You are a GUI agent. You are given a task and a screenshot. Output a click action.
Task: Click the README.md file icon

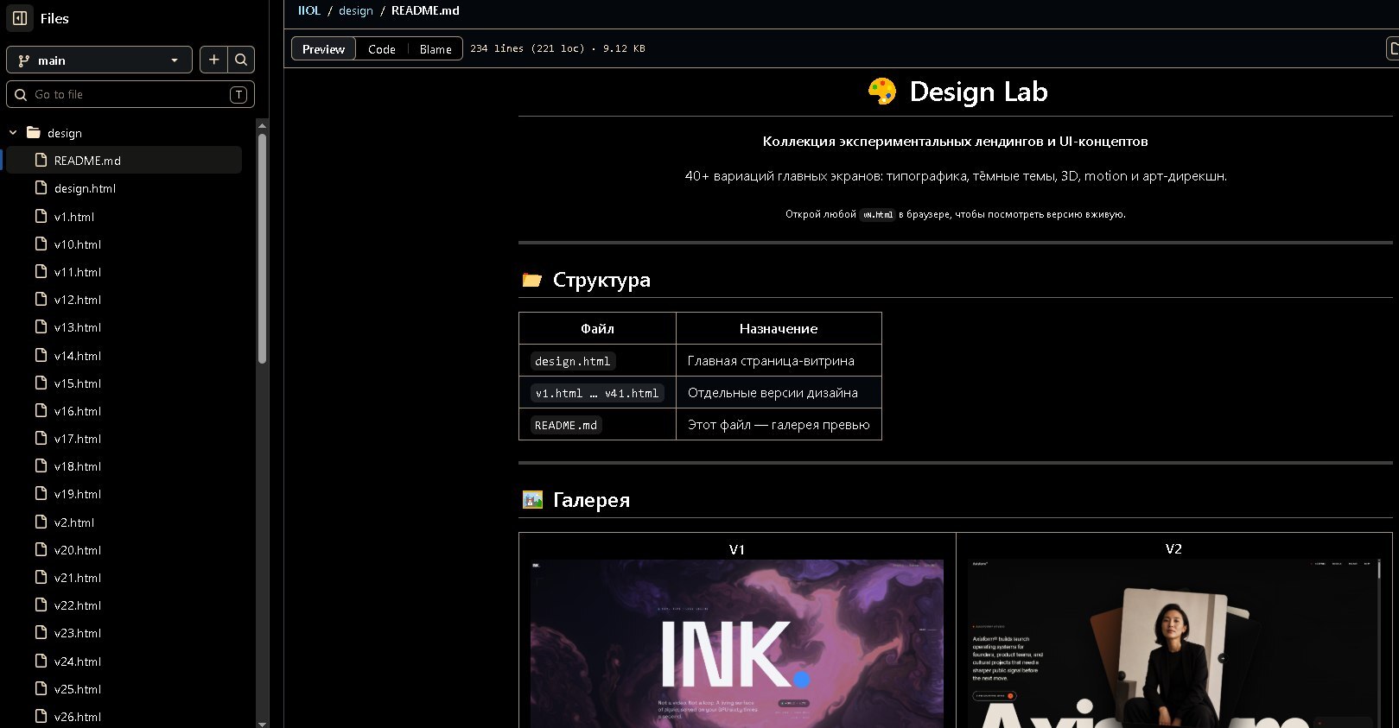click(41, 160)
